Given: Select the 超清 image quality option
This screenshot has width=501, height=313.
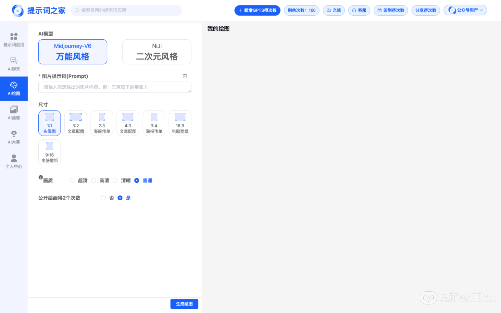Looking at the screenshot, I should point(72,180).
